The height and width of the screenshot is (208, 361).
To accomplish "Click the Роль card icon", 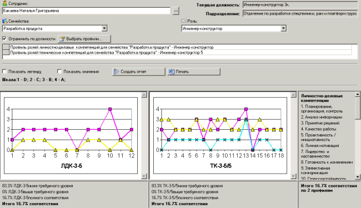I will [184, 21].
